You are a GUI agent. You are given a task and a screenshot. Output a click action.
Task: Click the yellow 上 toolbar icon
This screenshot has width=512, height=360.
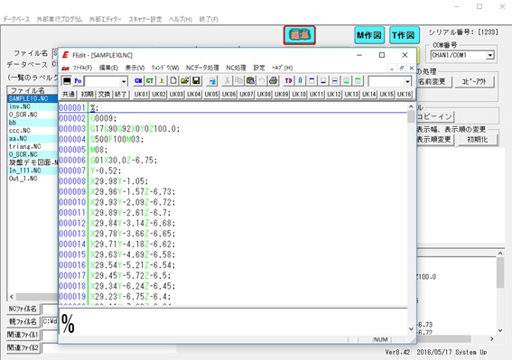click(x=162, y=80)
